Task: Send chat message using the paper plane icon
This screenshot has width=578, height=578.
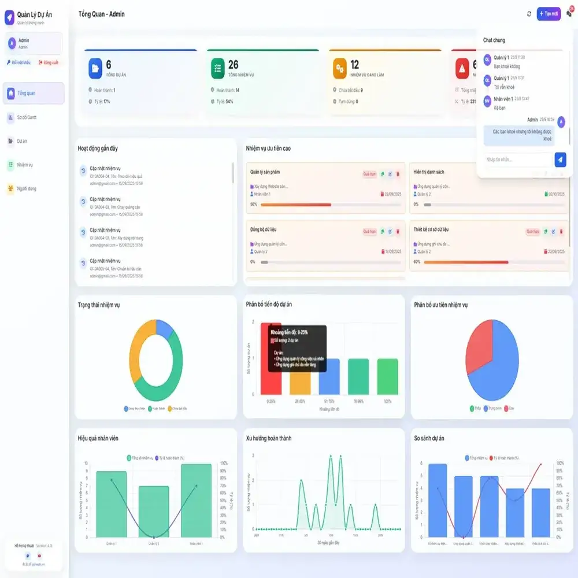Action: [x=560, y=160]
